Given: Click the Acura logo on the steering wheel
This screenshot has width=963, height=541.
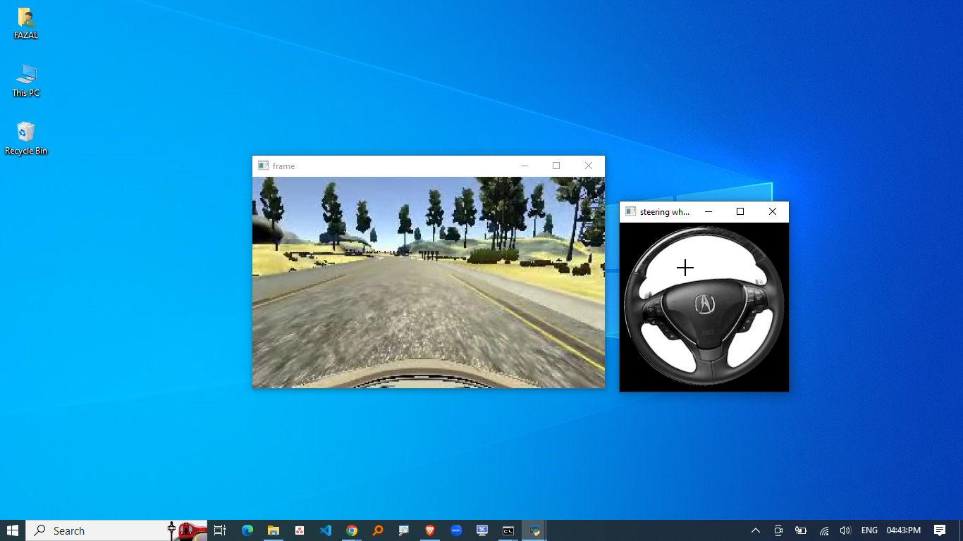Looking at the screenshot, I should [x=704, y=304].
